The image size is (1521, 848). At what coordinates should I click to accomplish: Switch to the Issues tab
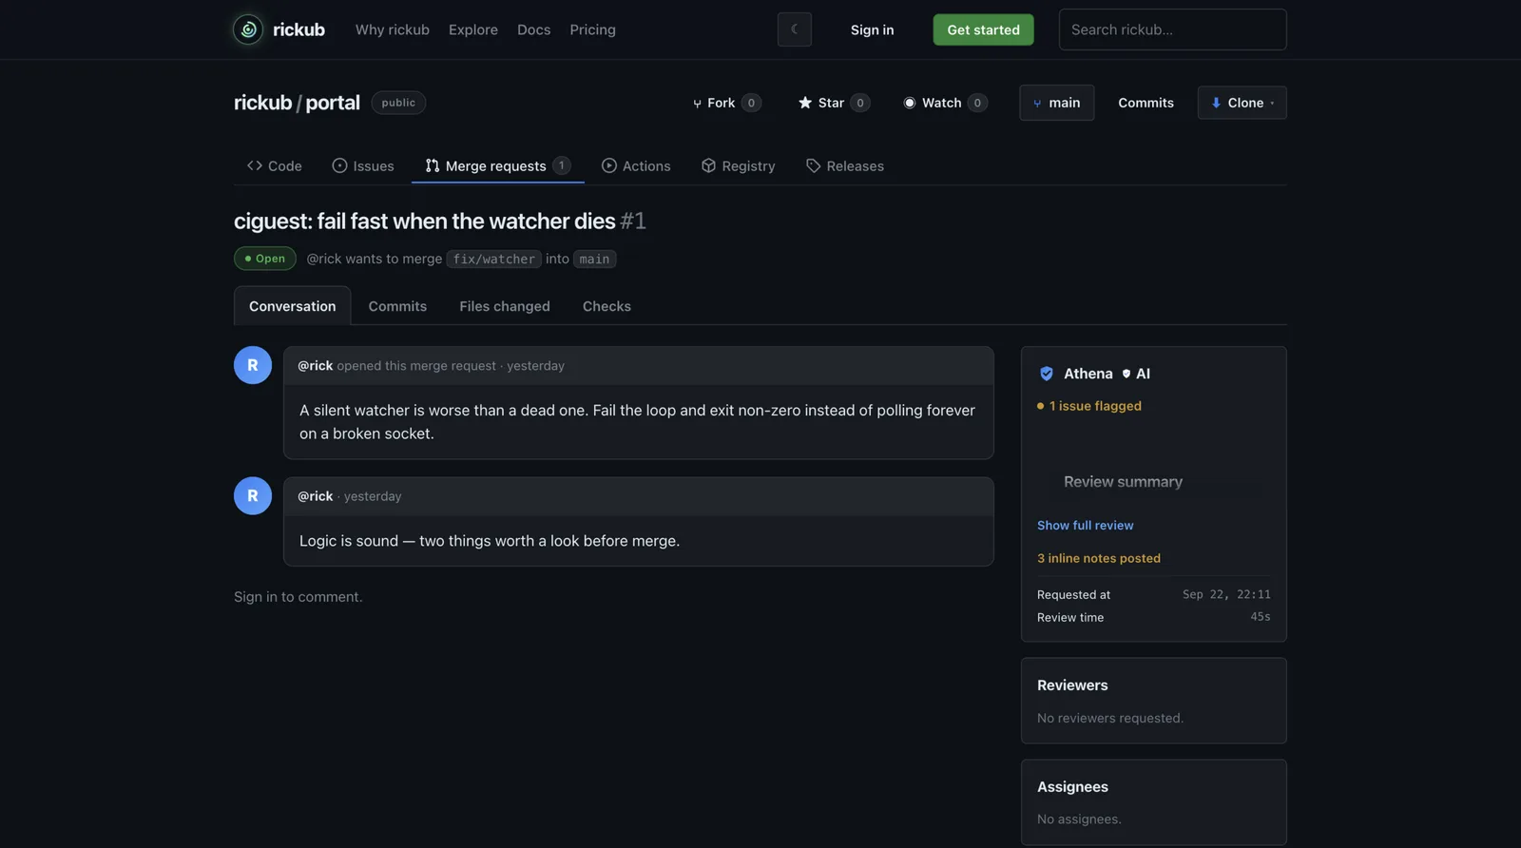pyautogui.click(x=363, y=165)
